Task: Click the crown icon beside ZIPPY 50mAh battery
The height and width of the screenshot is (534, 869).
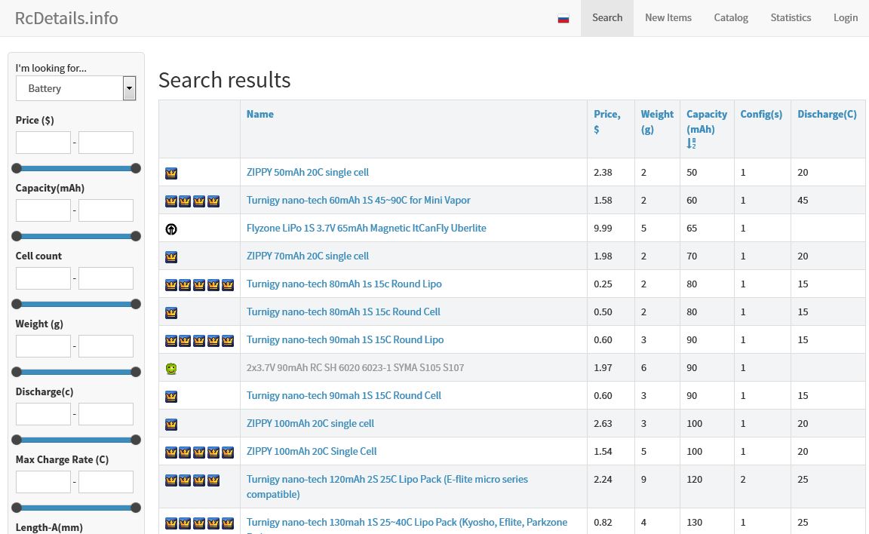Action: [x=171, y=173]
